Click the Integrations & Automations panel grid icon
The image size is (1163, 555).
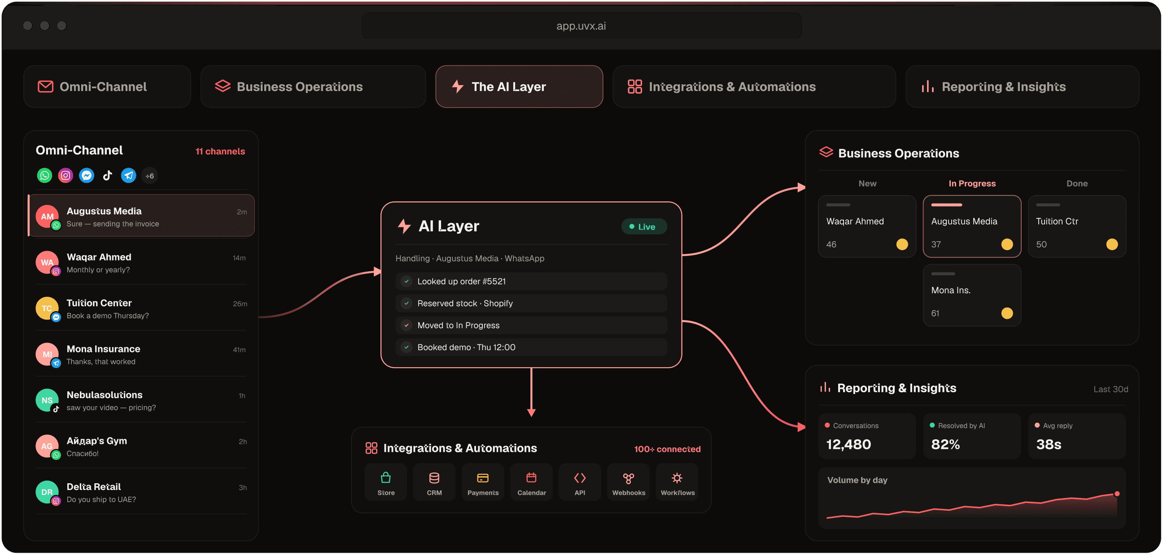click(372, 448)
